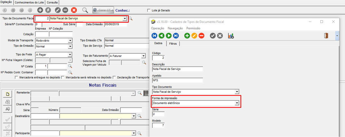The height and width of the screenshot is (137, 345).
Task: Select the Digitação tab
Action: [6, 2]
